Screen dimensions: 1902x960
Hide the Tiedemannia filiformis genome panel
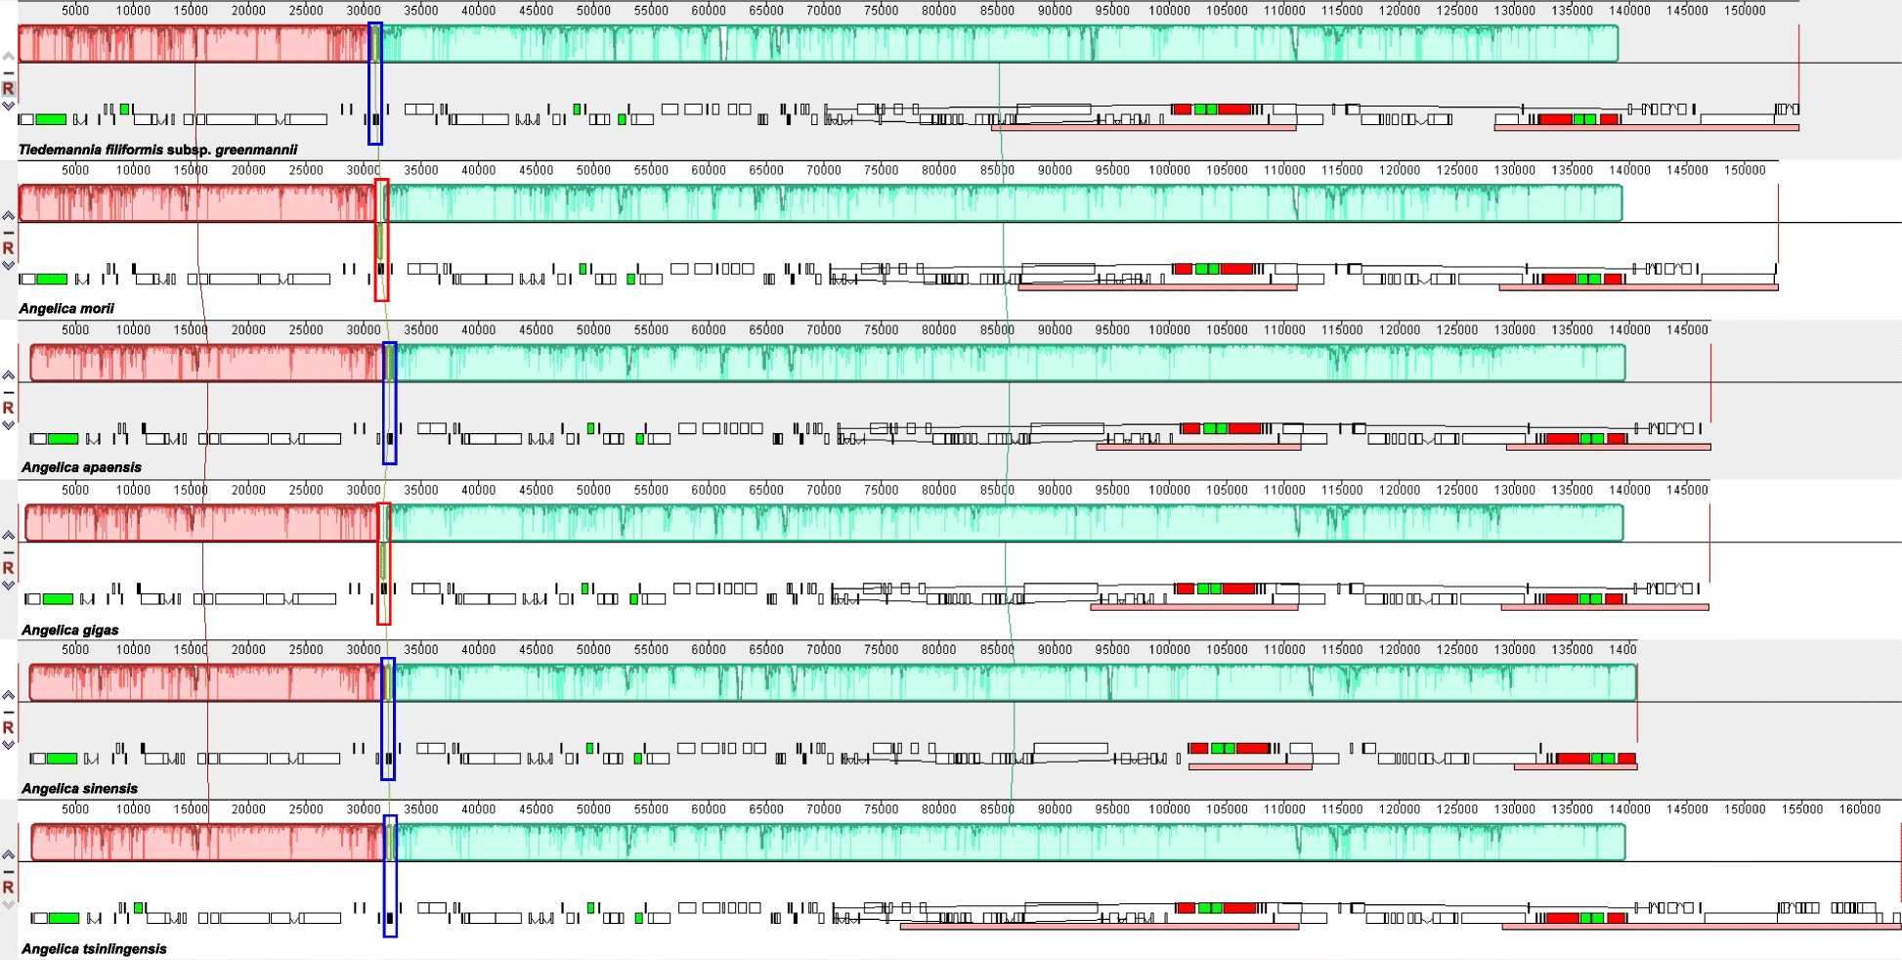[8, 72]
